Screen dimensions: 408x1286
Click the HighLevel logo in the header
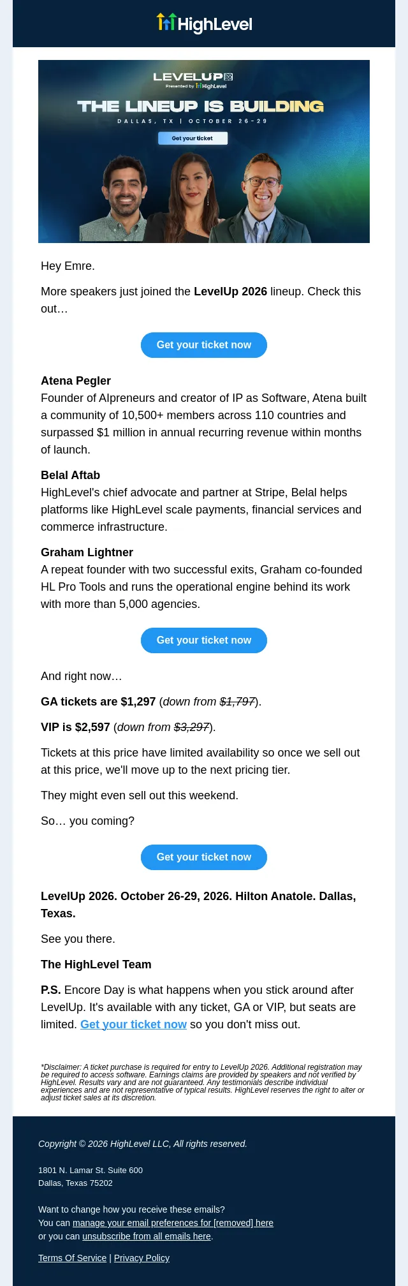point(204,24)
